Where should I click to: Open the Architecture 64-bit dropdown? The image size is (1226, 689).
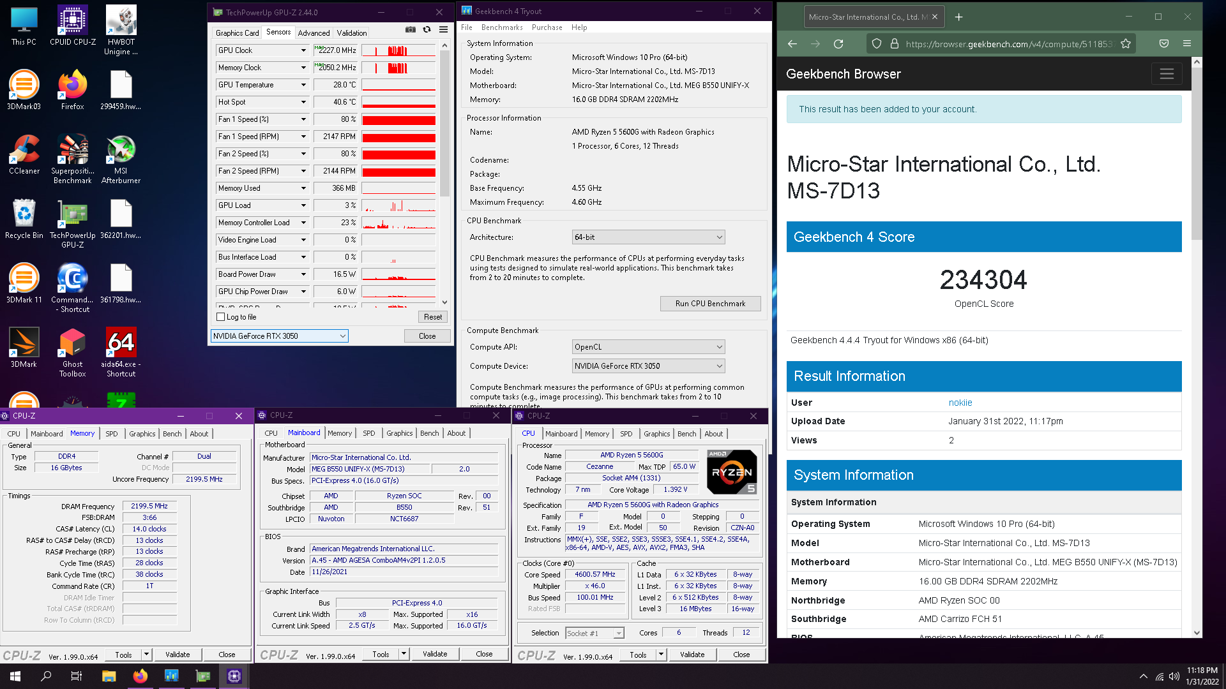point(648,237)
